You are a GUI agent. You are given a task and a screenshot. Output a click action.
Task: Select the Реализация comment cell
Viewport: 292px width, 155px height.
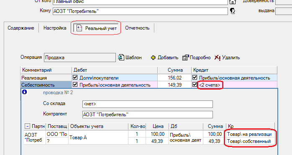pos(46,77)
